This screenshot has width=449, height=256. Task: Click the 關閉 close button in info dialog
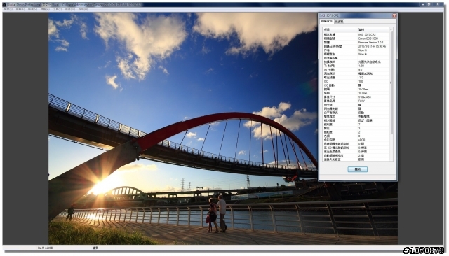click(x=357, y=169)
